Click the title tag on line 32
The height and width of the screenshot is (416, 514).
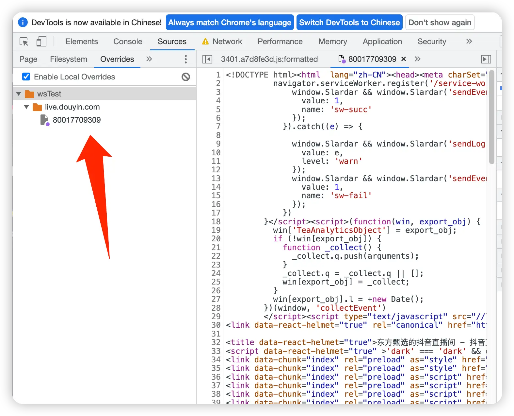[240, 342]
